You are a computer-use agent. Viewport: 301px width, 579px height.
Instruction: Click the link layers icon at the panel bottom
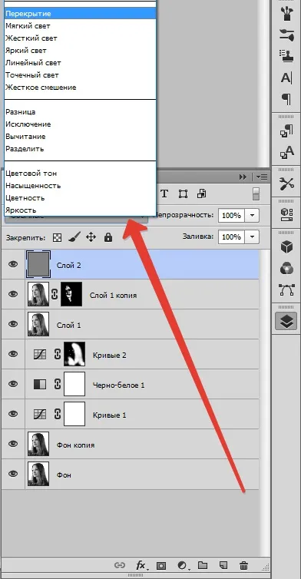[x=119, y=565]
